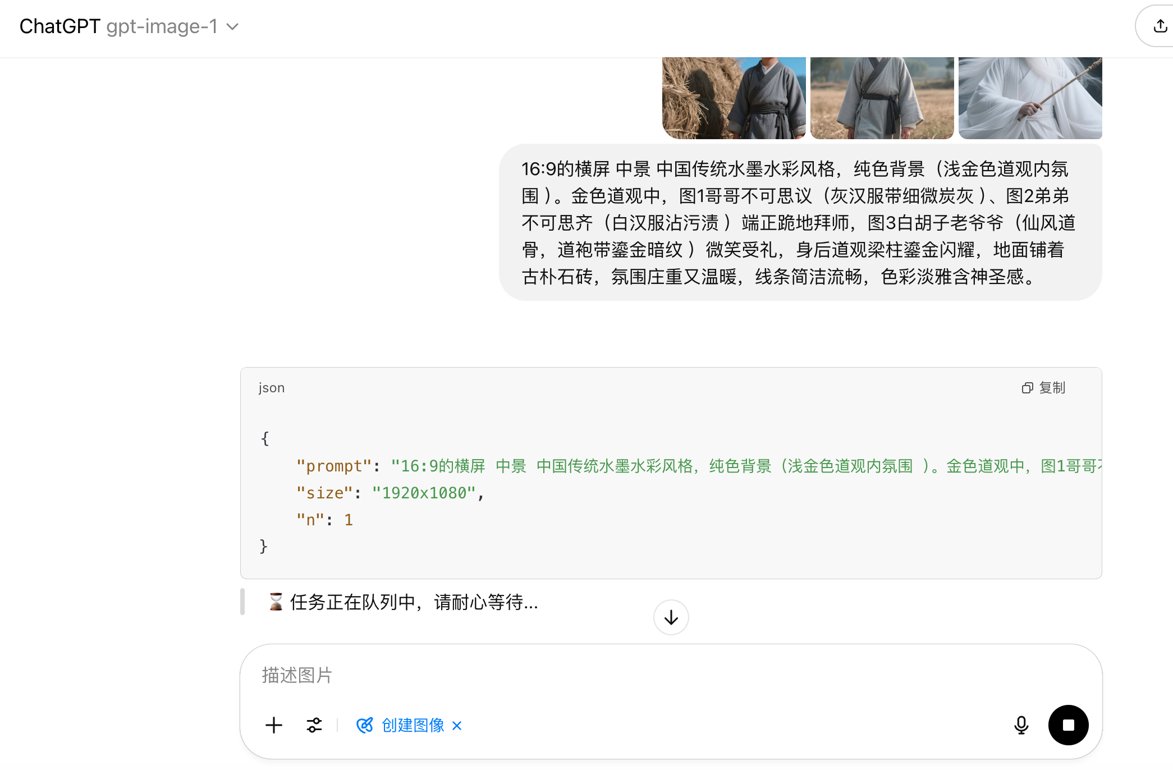Screen dimensions: 1173x770
Task: Open the tools settings sliders icon
Action: (314, 725)
